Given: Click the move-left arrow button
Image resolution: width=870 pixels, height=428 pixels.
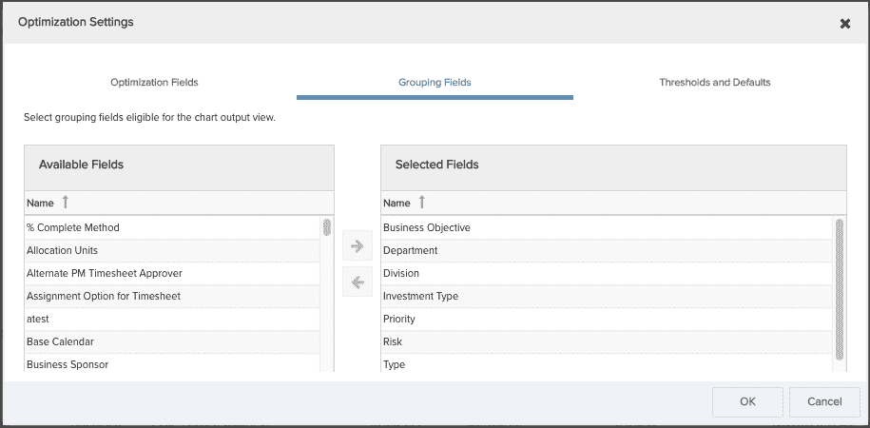Looking at the screenshot, I should (358, 282).
